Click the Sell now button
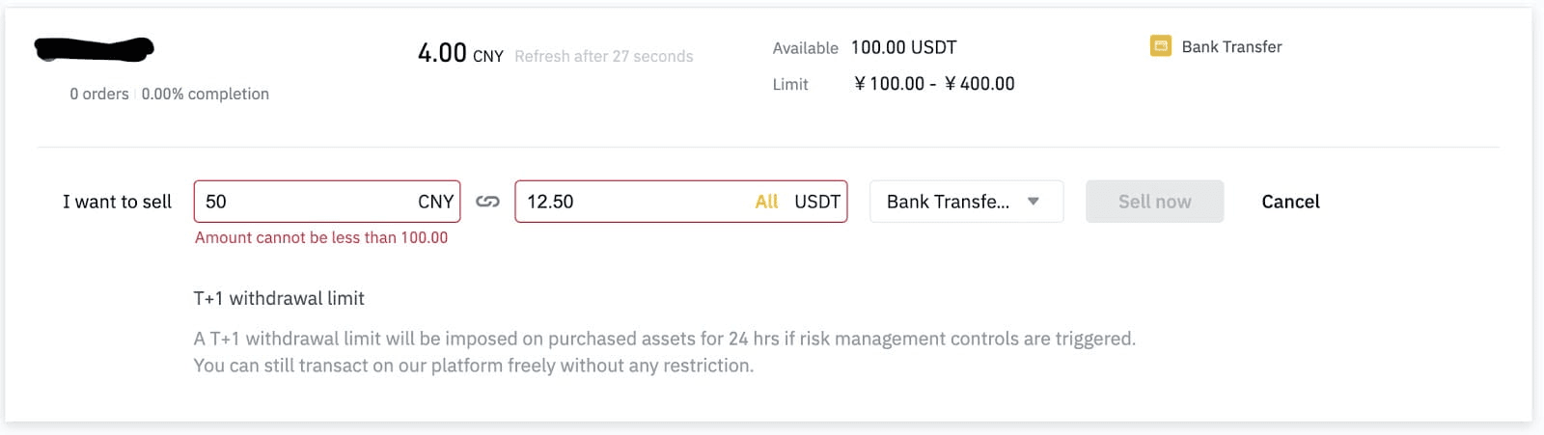This screenshot has height=435, width=1544. [1154, 202]
